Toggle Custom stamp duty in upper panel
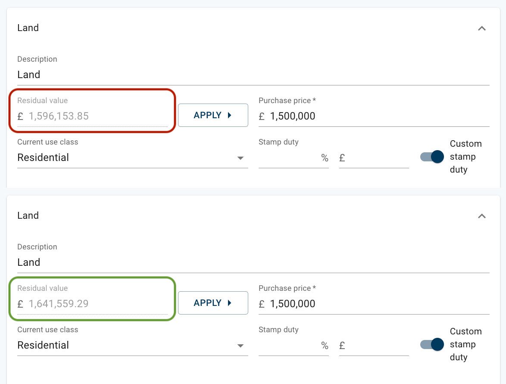 [432, 157]
